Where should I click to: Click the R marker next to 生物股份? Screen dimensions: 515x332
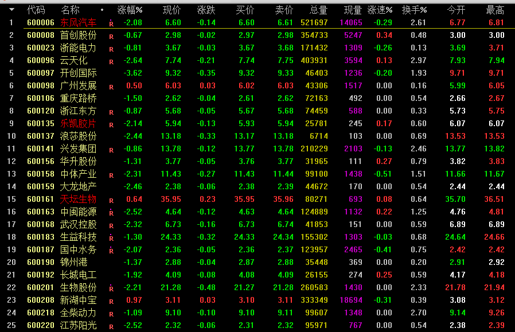[111, 288]
